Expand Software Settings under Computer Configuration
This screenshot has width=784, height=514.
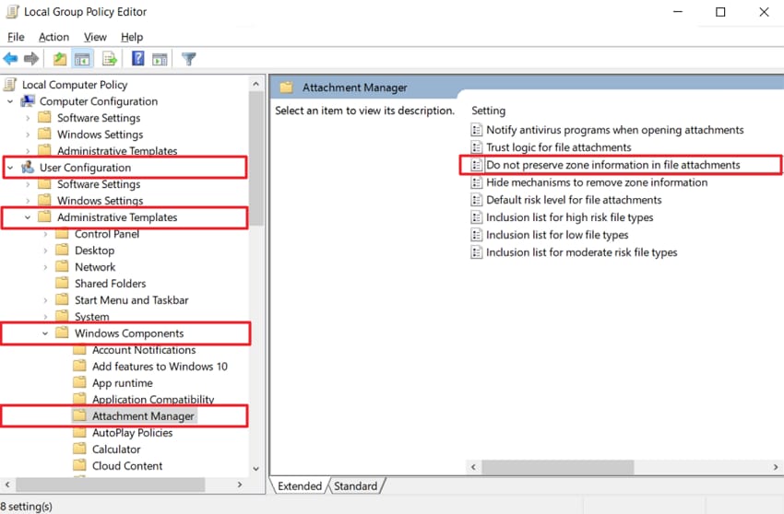click(28, 119)
